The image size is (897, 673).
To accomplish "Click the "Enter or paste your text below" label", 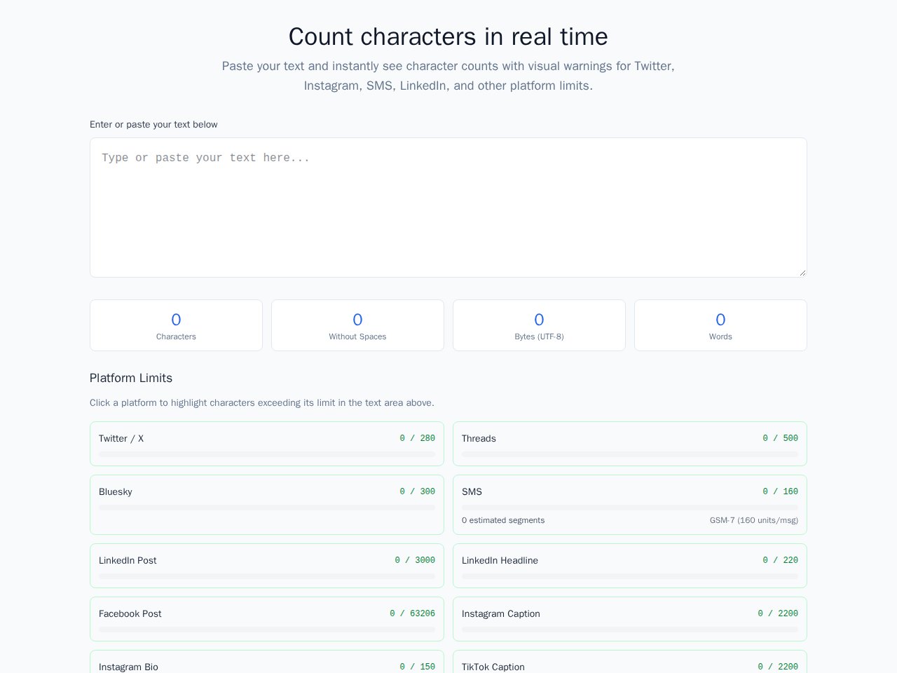I will (153, 125).
